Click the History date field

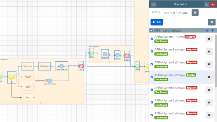176,13
